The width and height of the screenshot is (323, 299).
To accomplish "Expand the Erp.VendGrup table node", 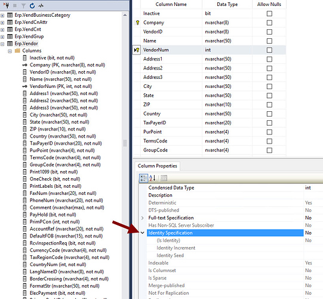I will click(x=2, y=36).
